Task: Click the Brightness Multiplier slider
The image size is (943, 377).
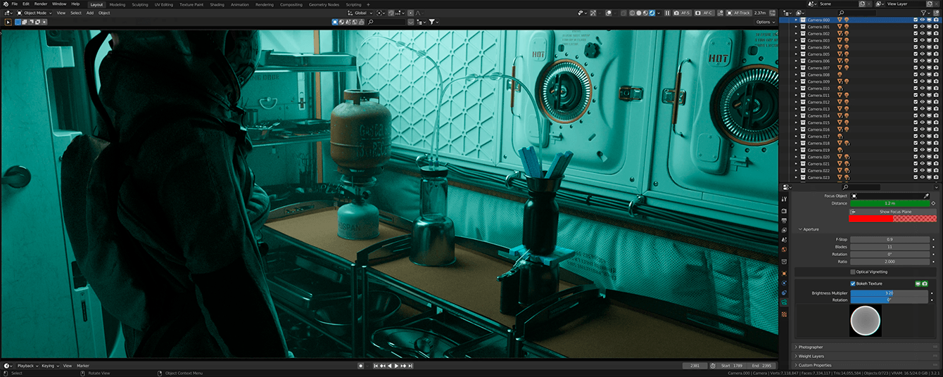Action: pyautogui.click(x=890, y=293)
